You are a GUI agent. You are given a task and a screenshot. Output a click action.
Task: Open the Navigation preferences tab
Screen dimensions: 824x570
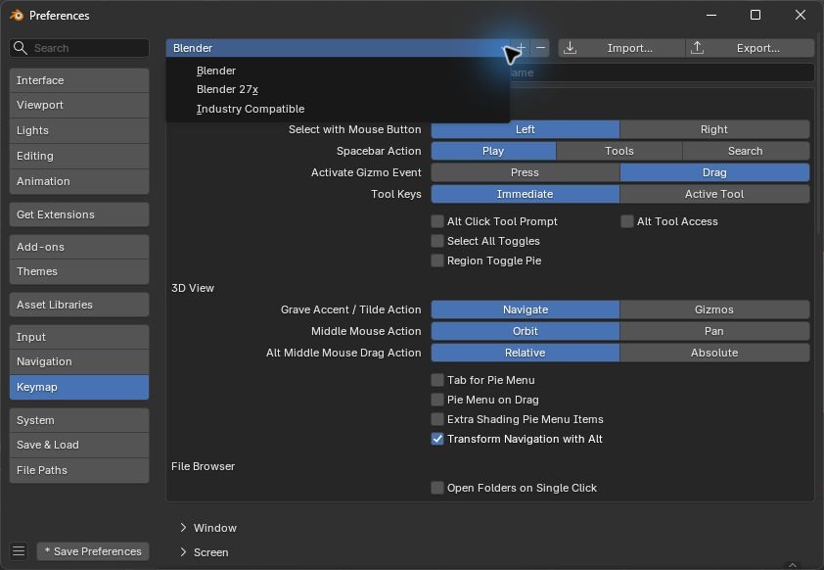tap(79, 361)
